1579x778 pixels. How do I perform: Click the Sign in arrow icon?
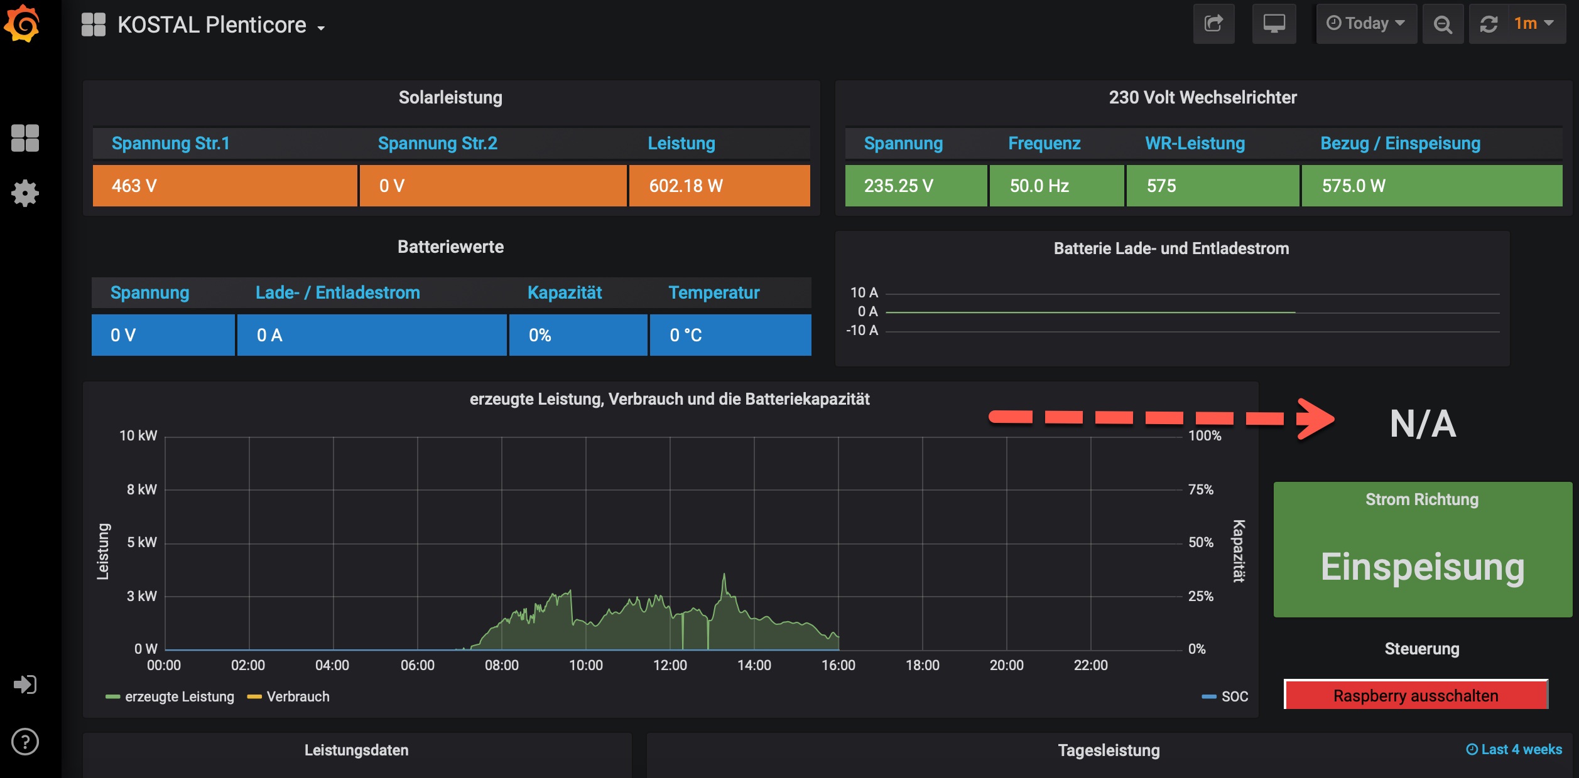pyautogui.click(x=25, y=684)
